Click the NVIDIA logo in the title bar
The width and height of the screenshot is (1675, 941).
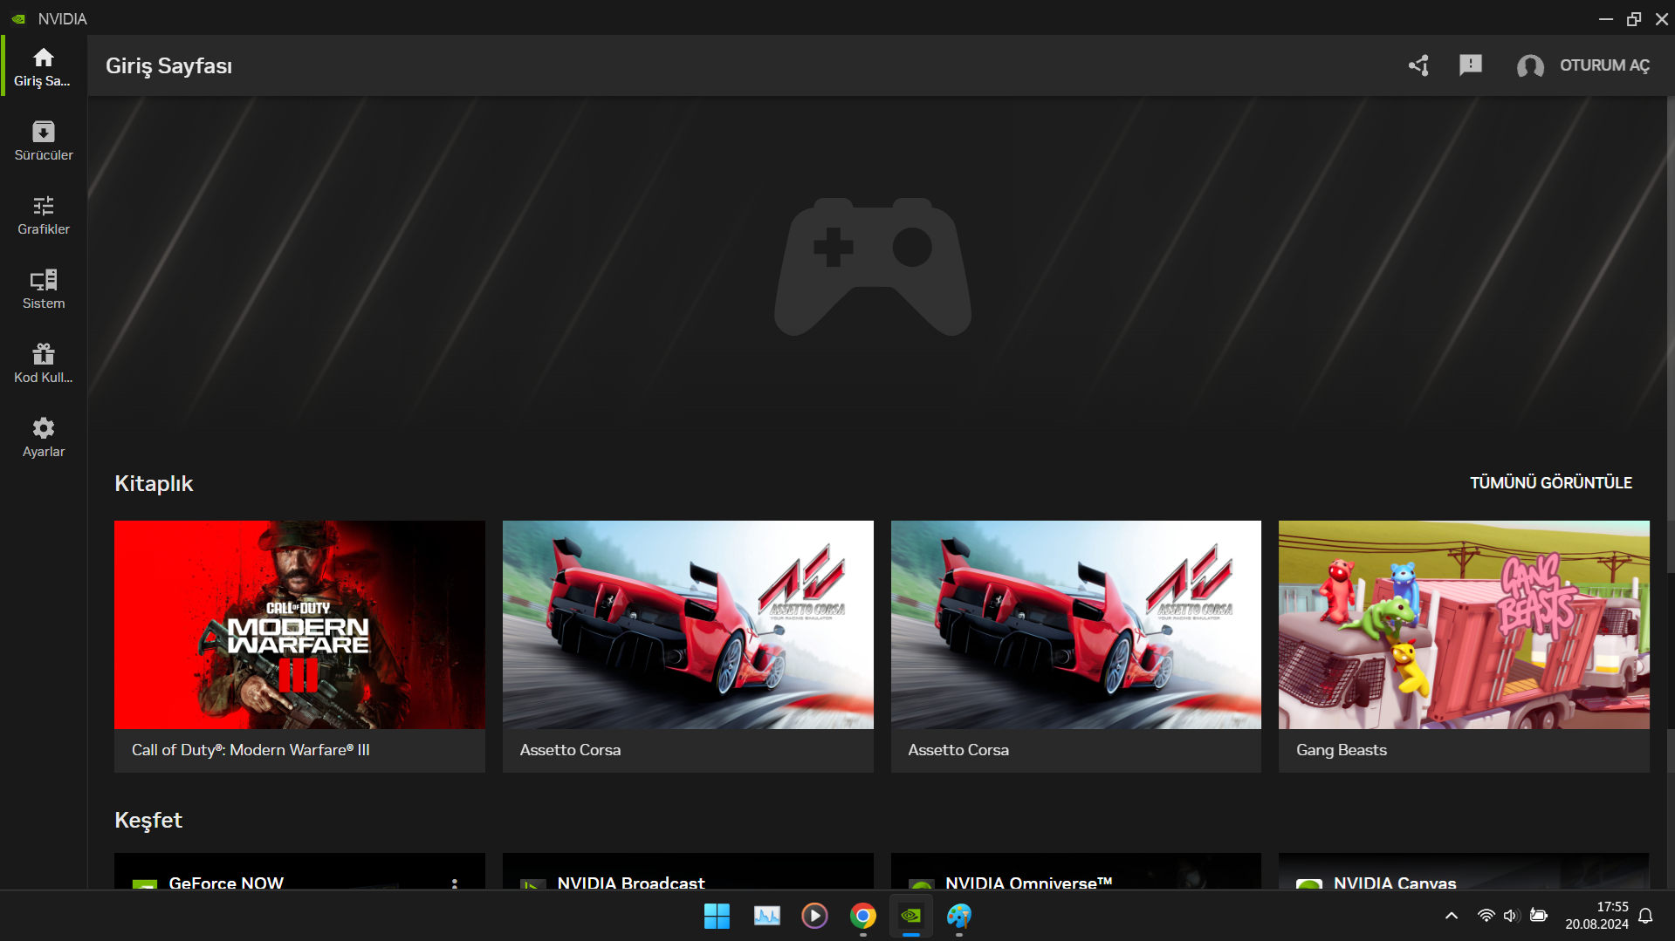[18, 18]
